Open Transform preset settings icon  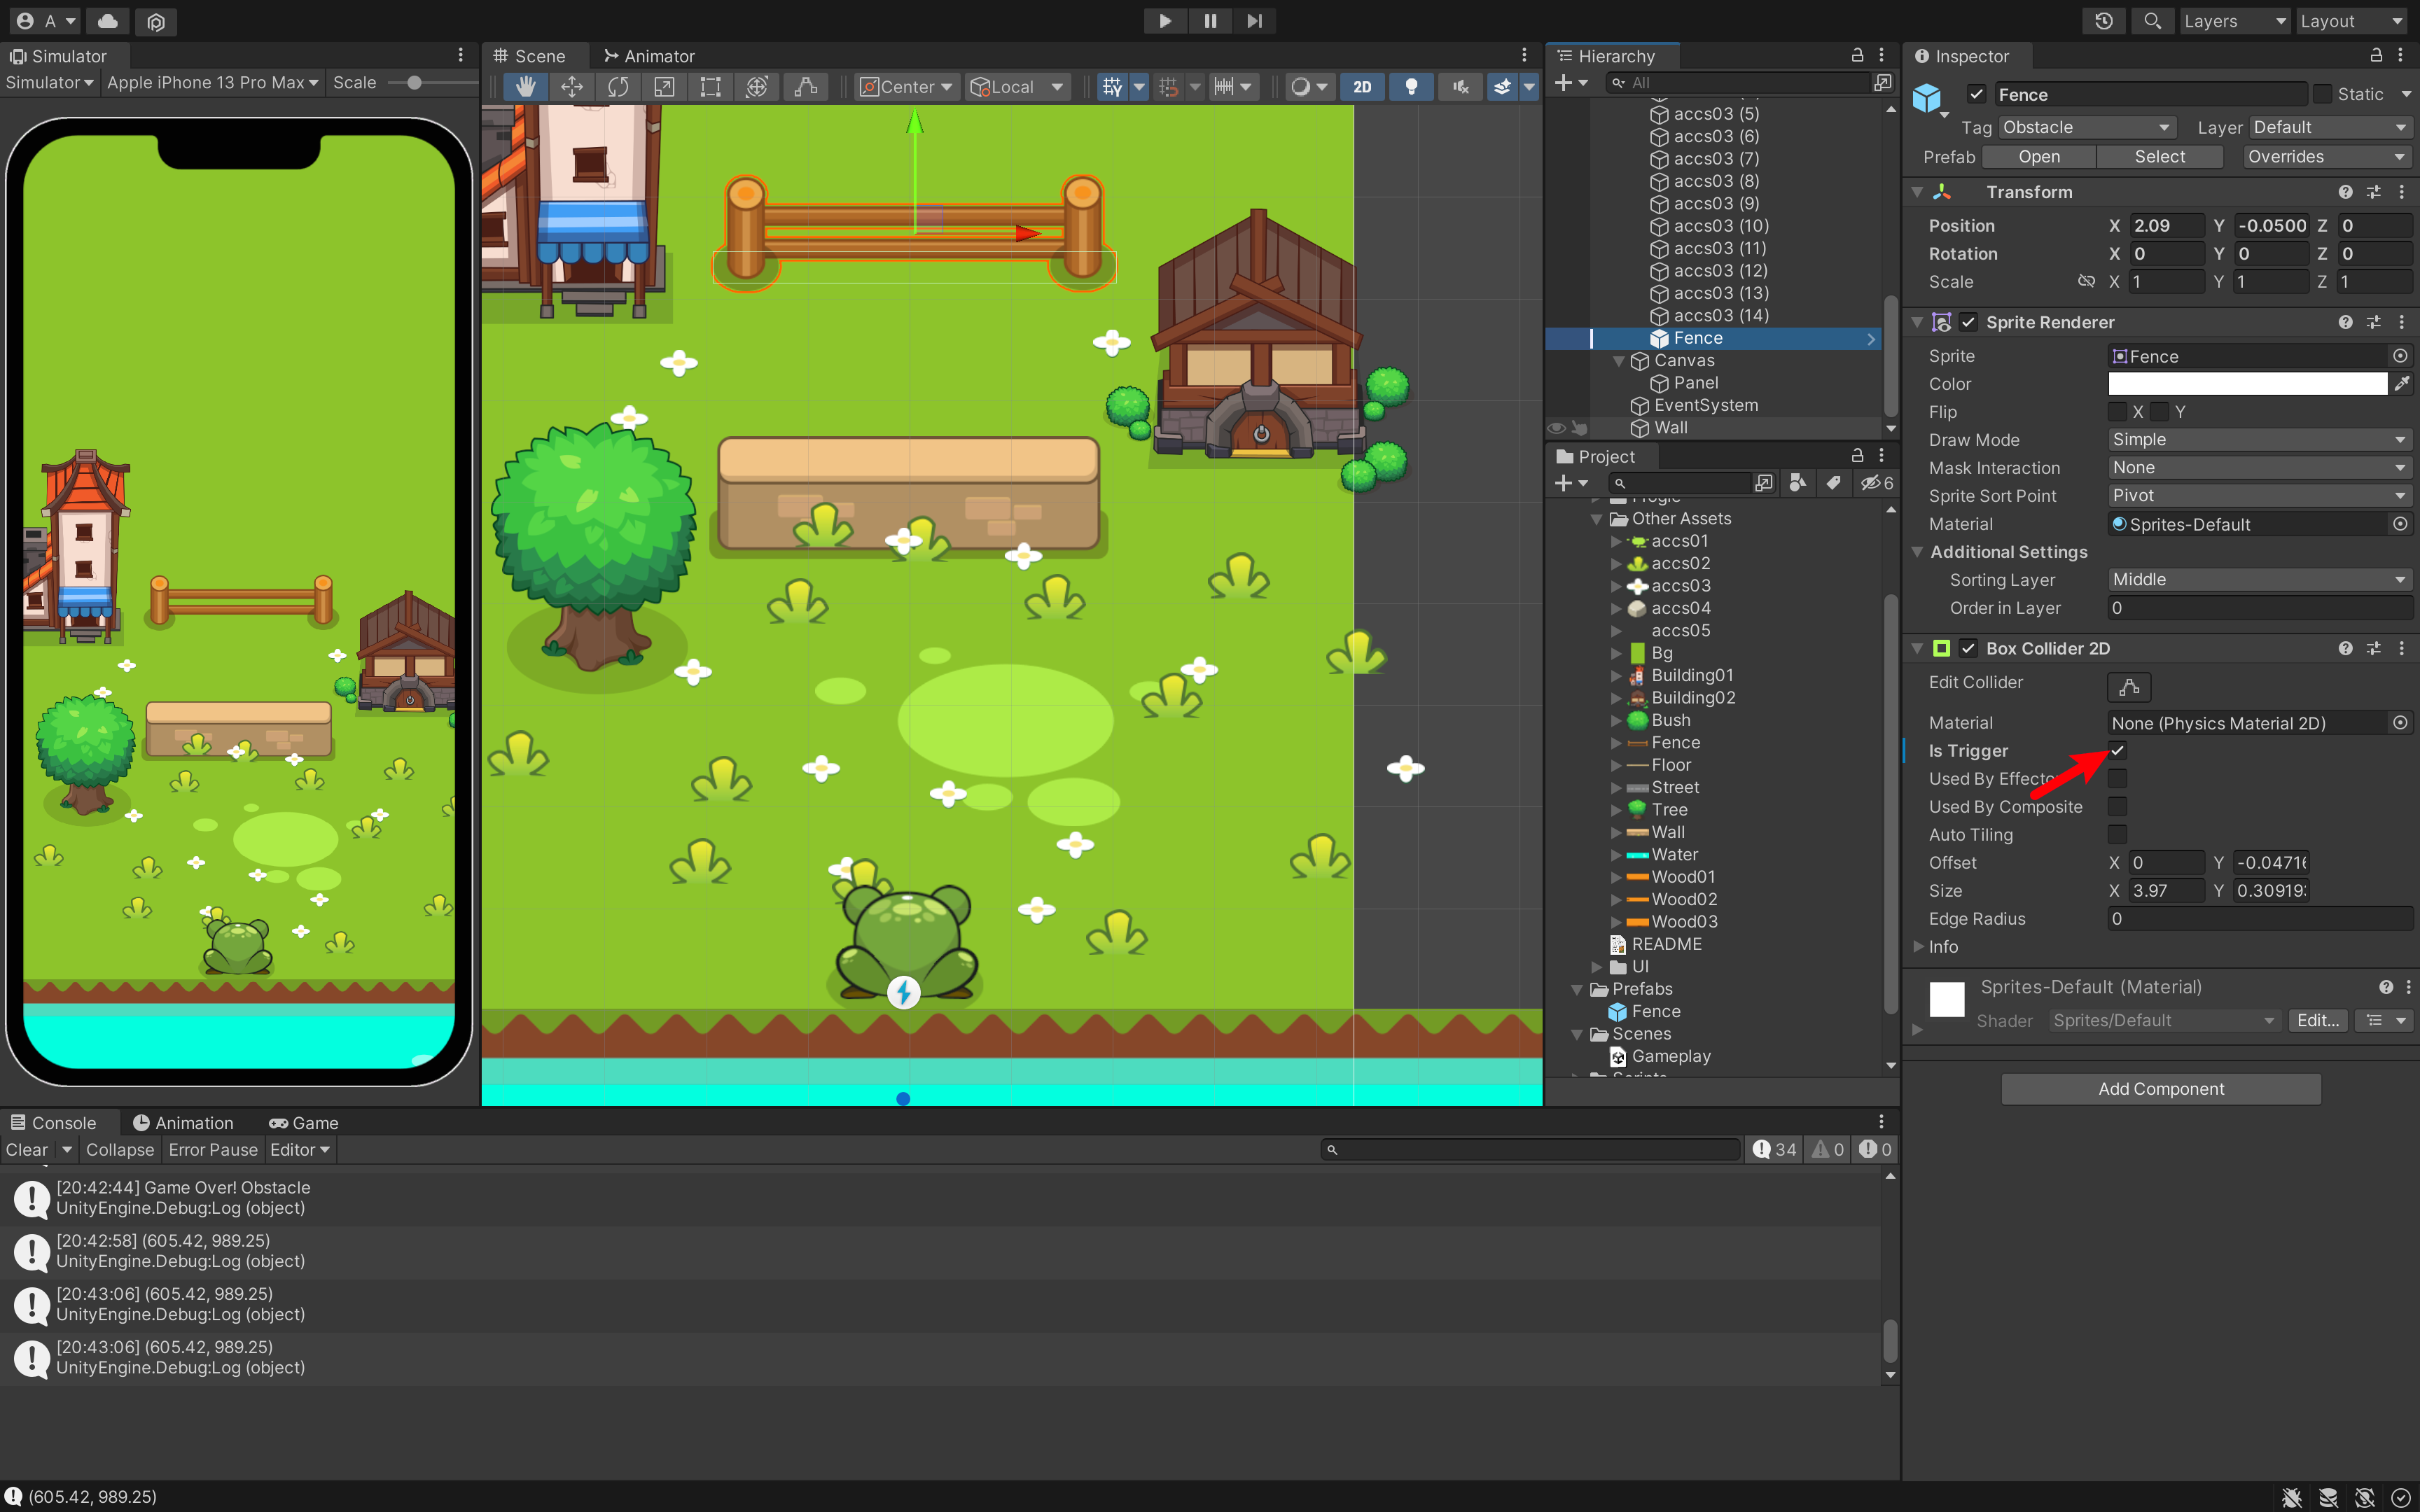(2373, 192)
